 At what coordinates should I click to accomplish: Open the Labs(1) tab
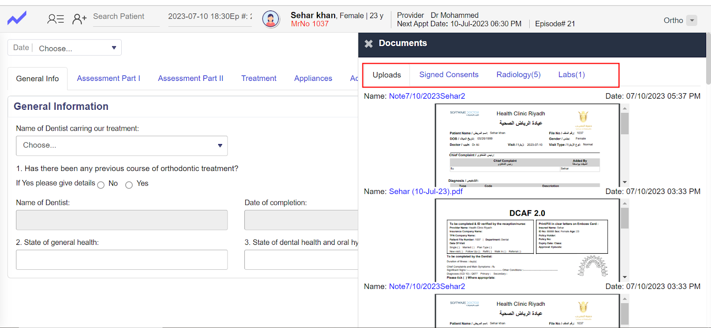(x=571, y=75)
